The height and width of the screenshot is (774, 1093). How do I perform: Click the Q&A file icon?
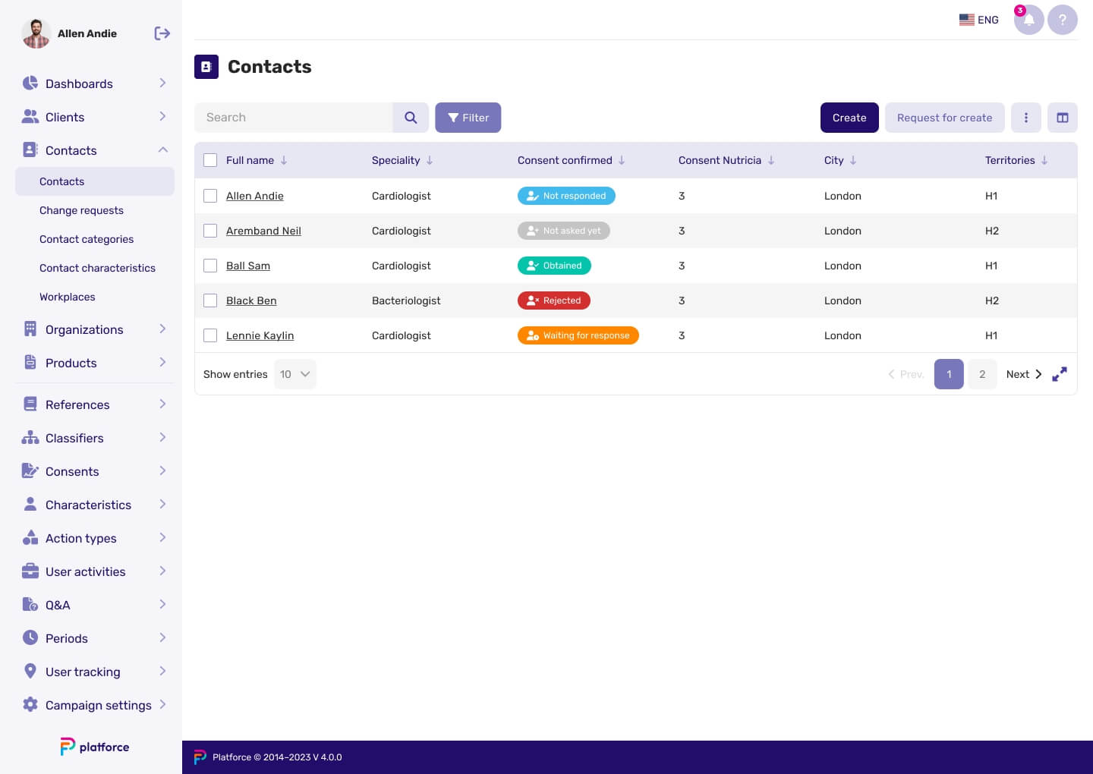click(30, 605)
